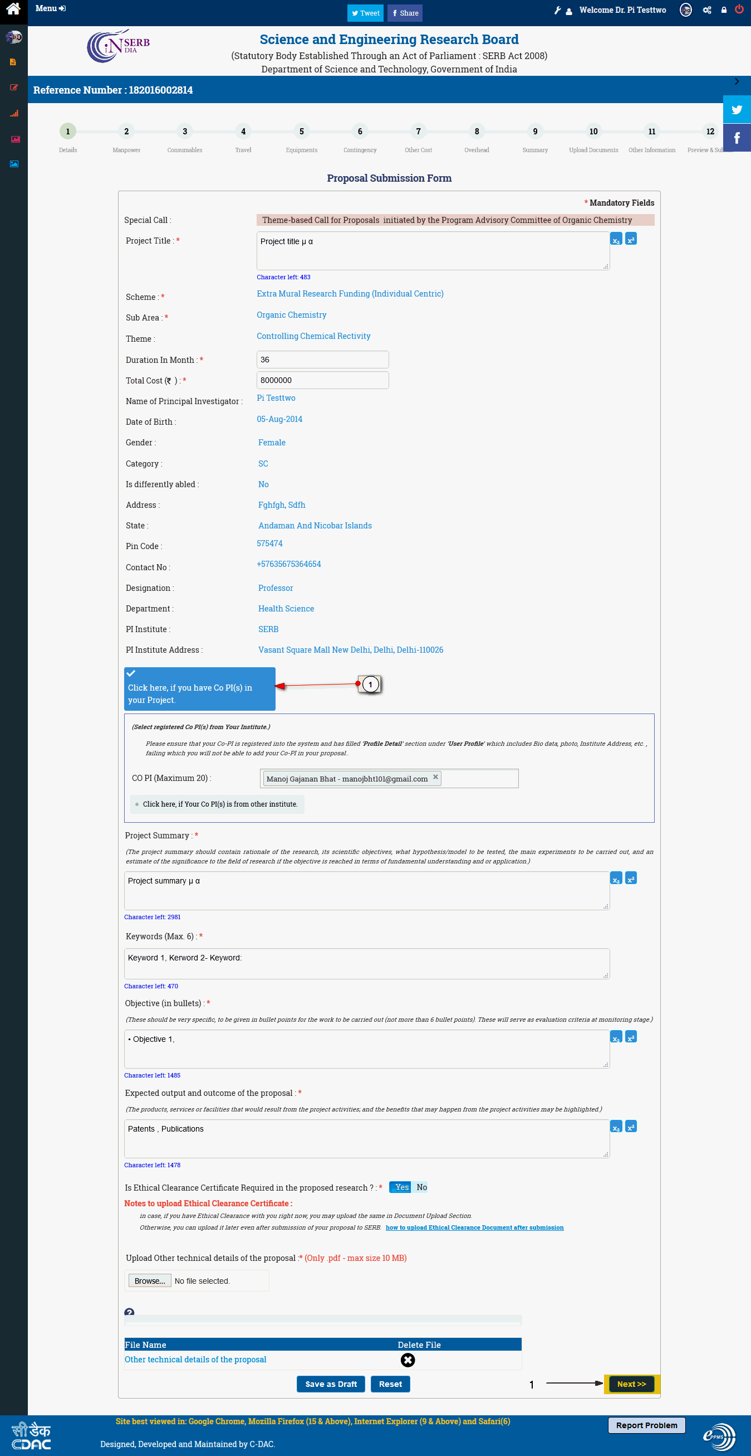Go to step 5 Equipments

[302, 132]
